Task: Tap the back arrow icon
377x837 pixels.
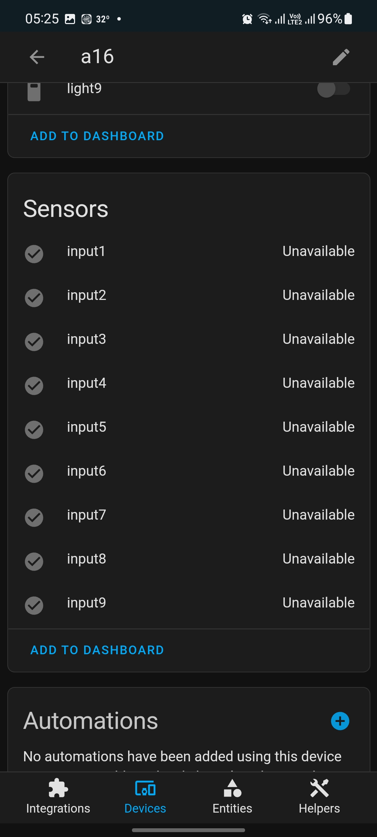Action: [x=37, y=57]
